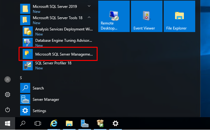Open Analysis Services Deployment Wizard
Viewport: 210px width, 130px height.
pyautogui.click(x=58, y=31)
